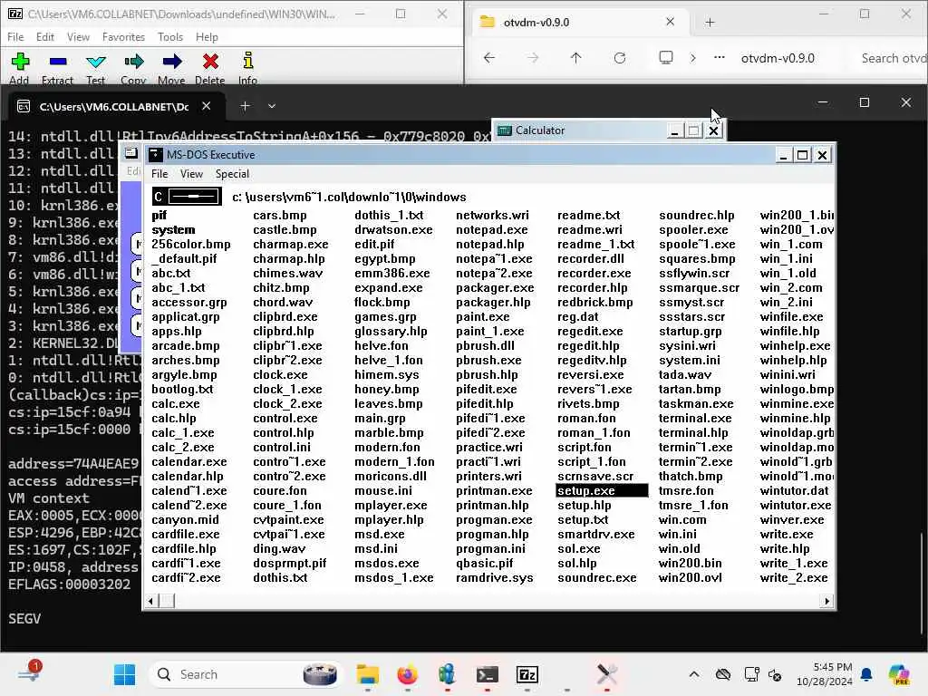Viewport: 928px width, 696px height.
Task: Close the otvdm-v0.9.0 Explorer tab
Action: click(670, 22)
